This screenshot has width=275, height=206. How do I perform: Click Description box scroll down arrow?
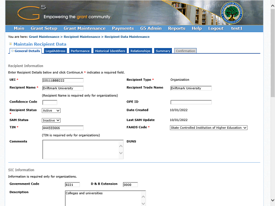coord(143,203)
